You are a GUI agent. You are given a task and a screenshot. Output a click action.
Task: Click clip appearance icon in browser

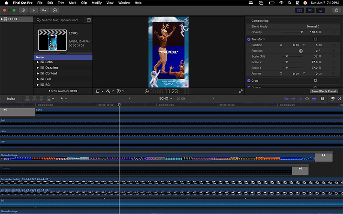[x=89, y=20]
